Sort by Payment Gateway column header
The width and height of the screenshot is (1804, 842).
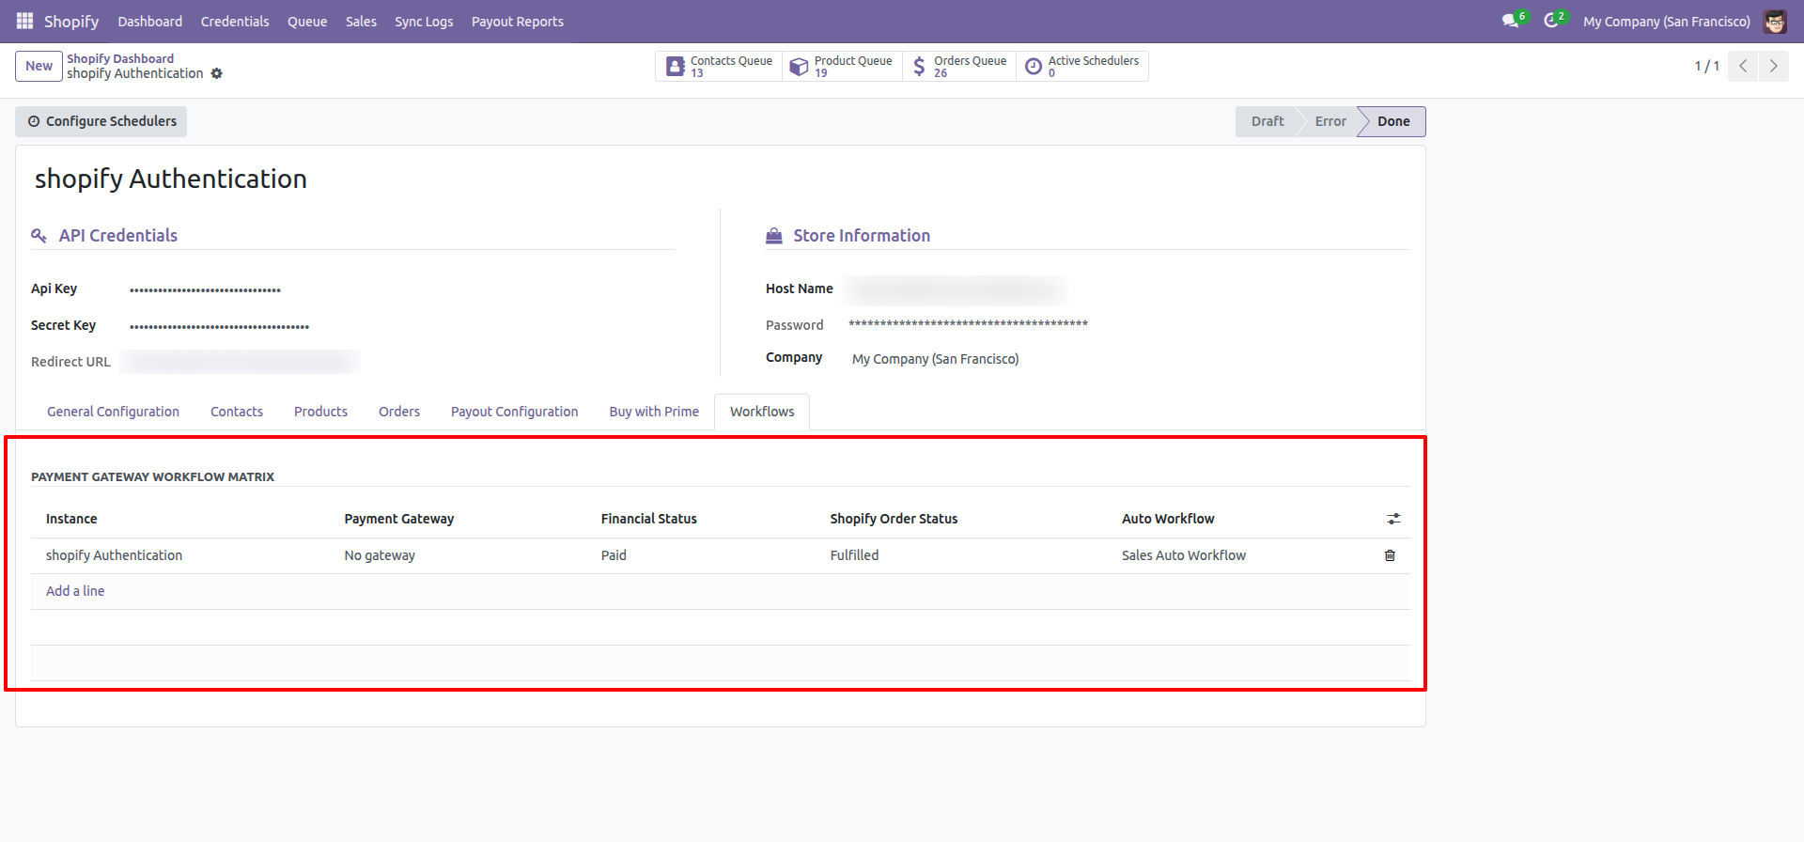coord(398,519)
